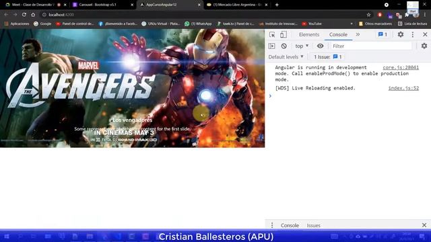431x242 pixels.
Task: Open the Google bookmark
Action: coord(42,24)
